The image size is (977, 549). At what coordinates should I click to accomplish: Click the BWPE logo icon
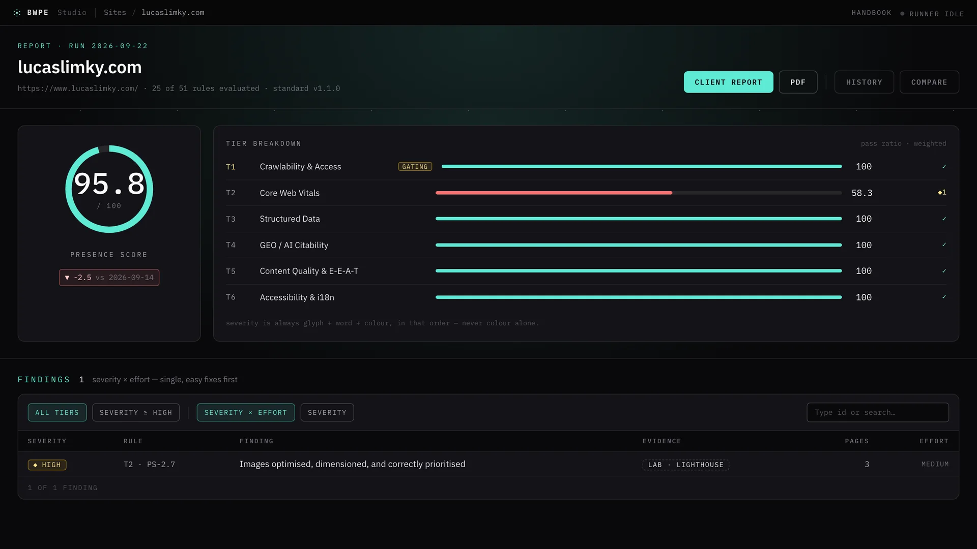coord(17,13)
